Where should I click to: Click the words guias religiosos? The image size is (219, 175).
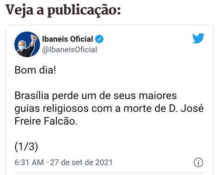click(x=51, y=109)
